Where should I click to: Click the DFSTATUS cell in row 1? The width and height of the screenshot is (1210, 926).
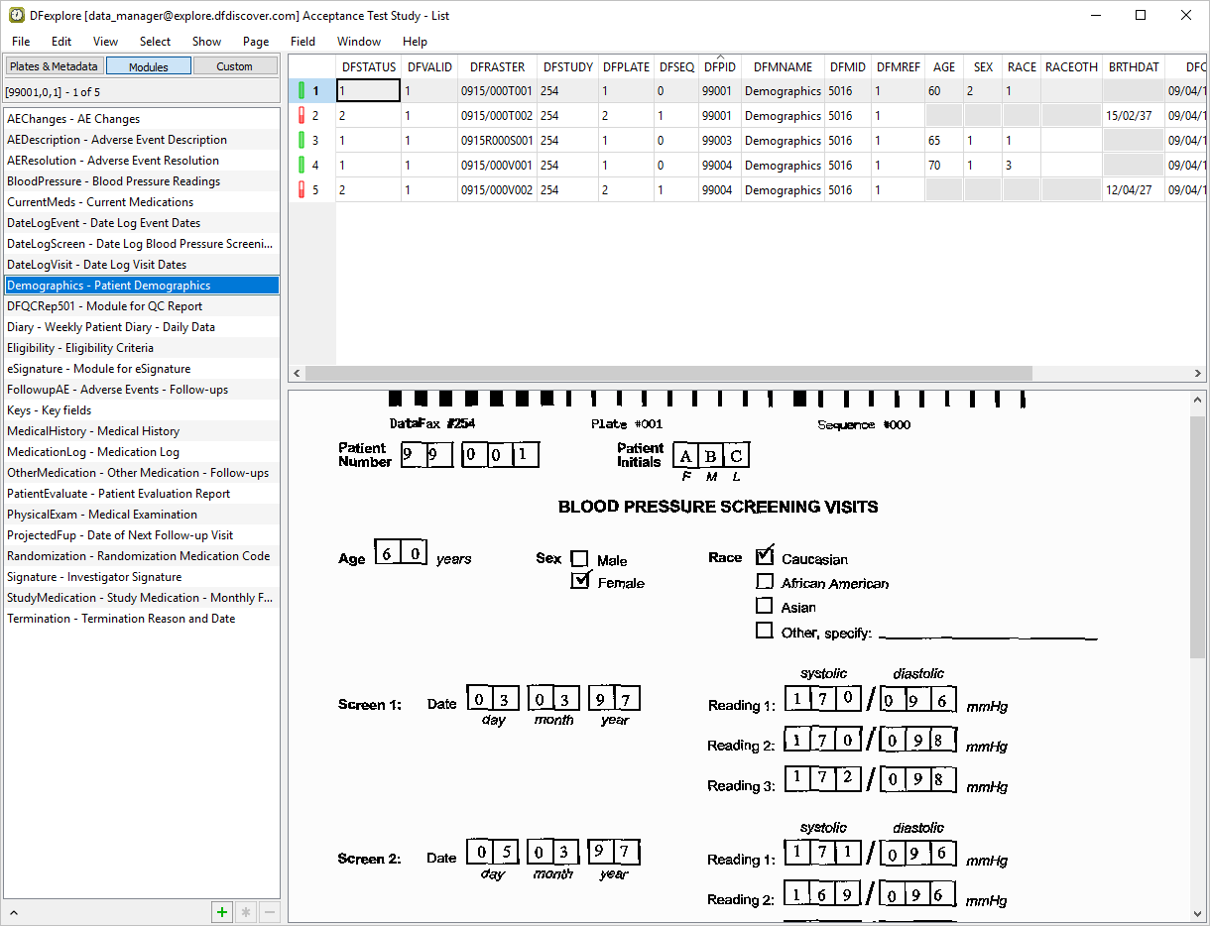[x=368, y=91]
